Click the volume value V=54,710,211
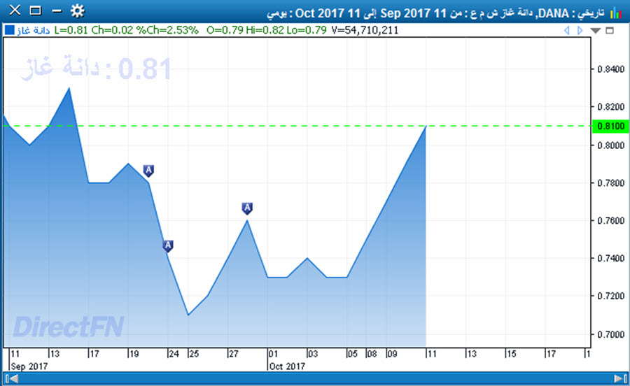Viewport: 630px width, 386px height. point(367,30)
